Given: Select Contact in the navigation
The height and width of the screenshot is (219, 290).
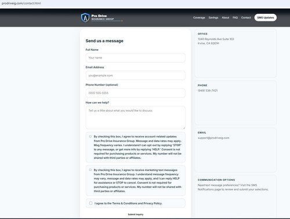Looking at the screenshot, I should [x=246, y=17].
